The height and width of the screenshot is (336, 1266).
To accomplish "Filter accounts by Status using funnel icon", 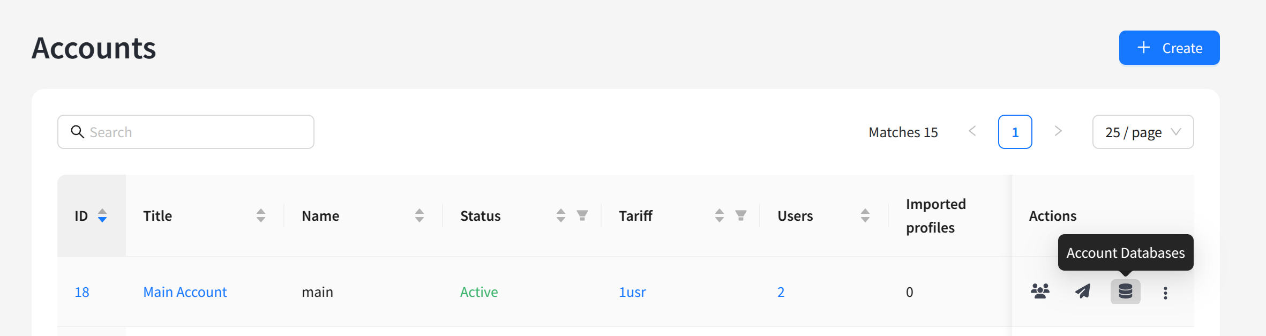I will pyautogui.click(x=582, y=215).
